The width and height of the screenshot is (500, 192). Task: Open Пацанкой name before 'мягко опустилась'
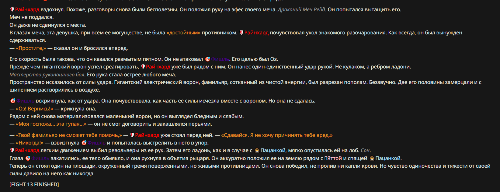[273, 150]
